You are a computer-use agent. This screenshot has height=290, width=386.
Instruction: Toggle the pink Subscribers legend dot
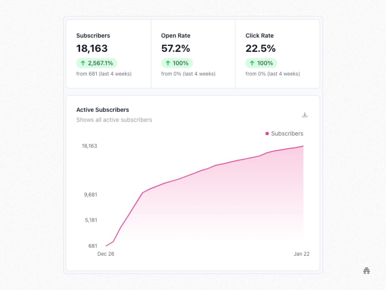267,134
